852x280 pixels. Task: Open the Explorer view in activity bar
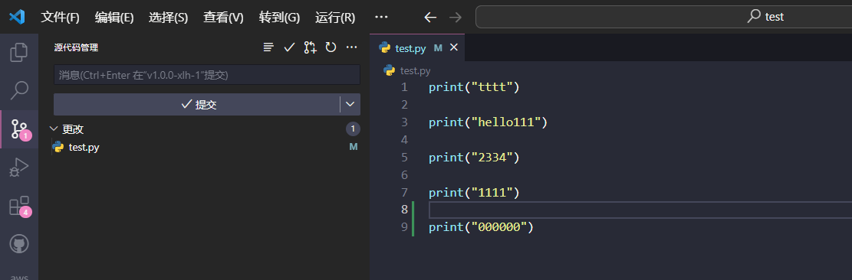pyautogui.click(x=19, y=52)
